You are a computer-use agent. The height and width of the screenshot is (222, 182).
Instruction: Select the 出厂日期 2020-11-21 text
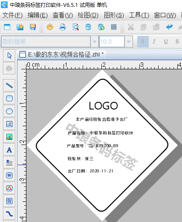point(90,171)
